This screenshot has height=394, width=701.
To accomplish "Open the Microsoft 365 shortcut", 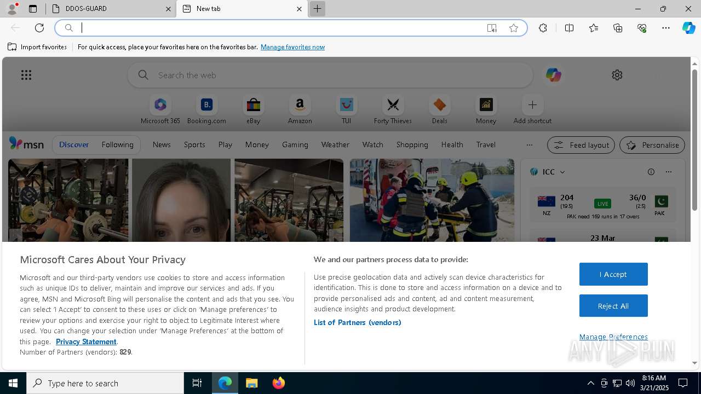I will pyautogui.click(x=160, y=110).
